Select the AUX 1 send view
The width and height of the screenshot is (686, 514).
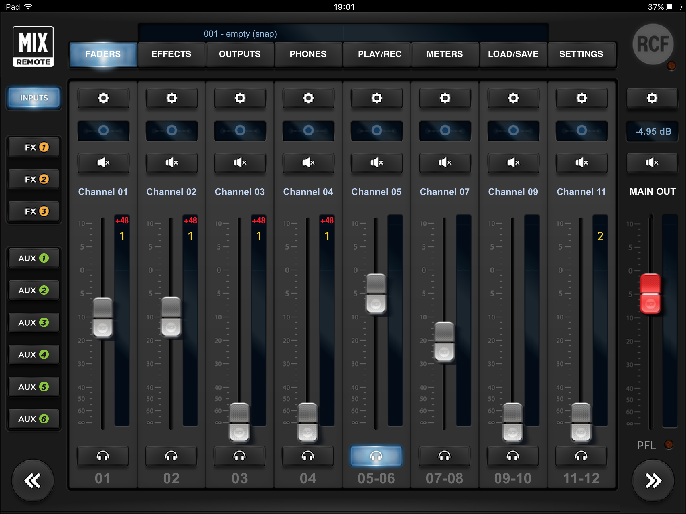[x=34, y=258]
